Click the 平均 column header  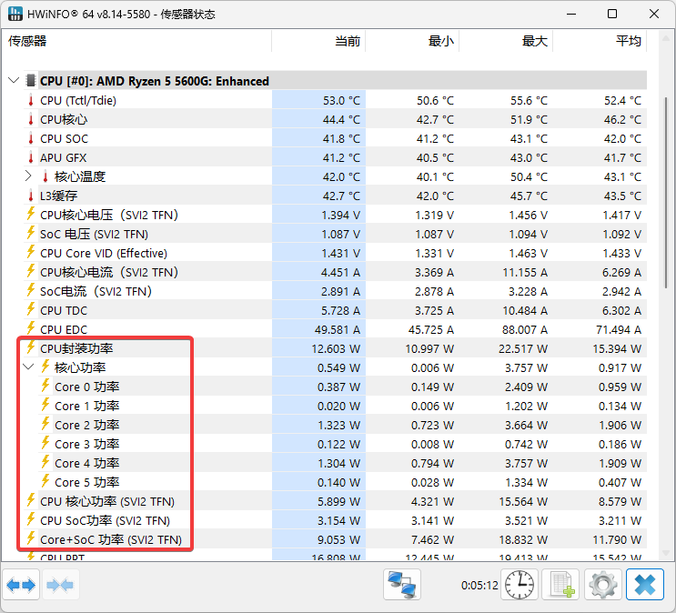(x=629, y=41)
